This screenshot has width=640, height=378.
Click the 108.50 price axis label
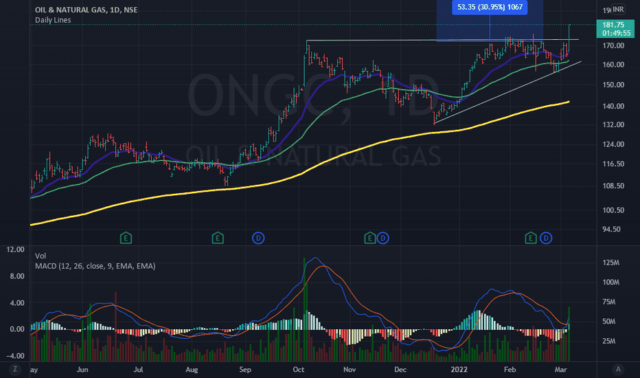[613, 186]
